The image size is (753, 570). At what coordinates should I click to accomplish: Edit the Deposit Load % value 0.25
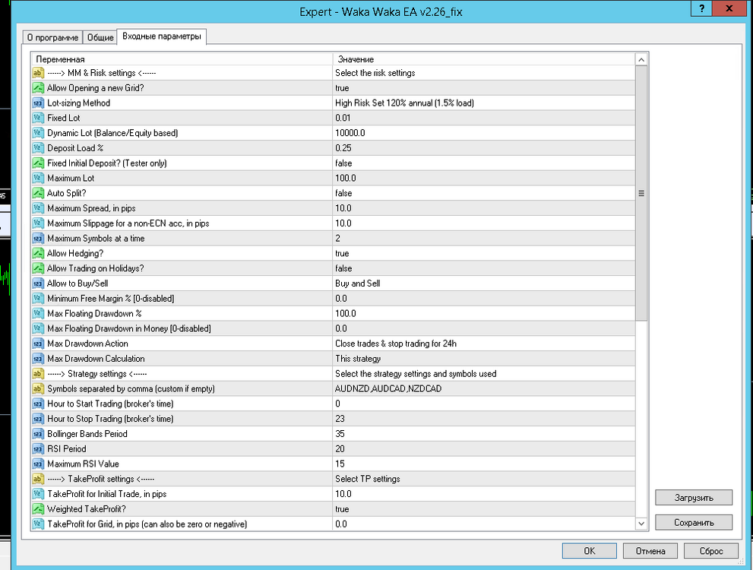[483, 148]
